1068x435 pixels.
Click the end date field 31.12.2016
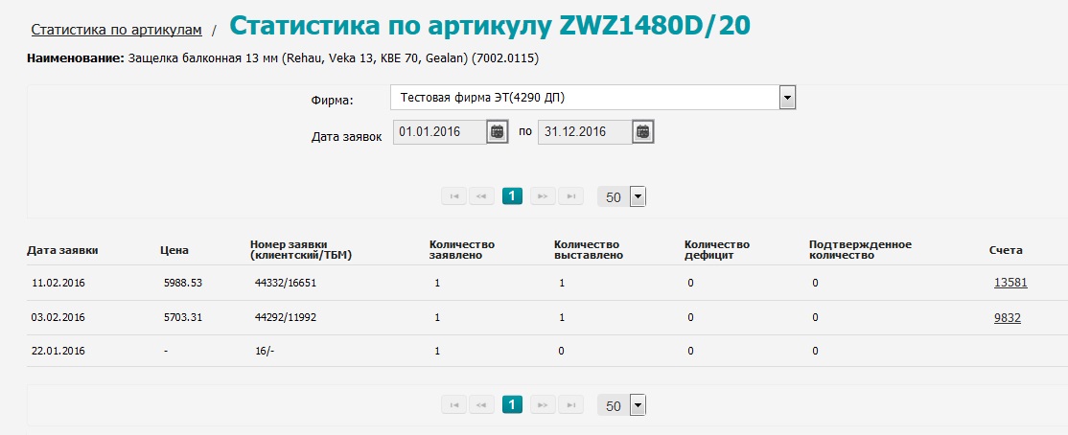tap(584, 132)
